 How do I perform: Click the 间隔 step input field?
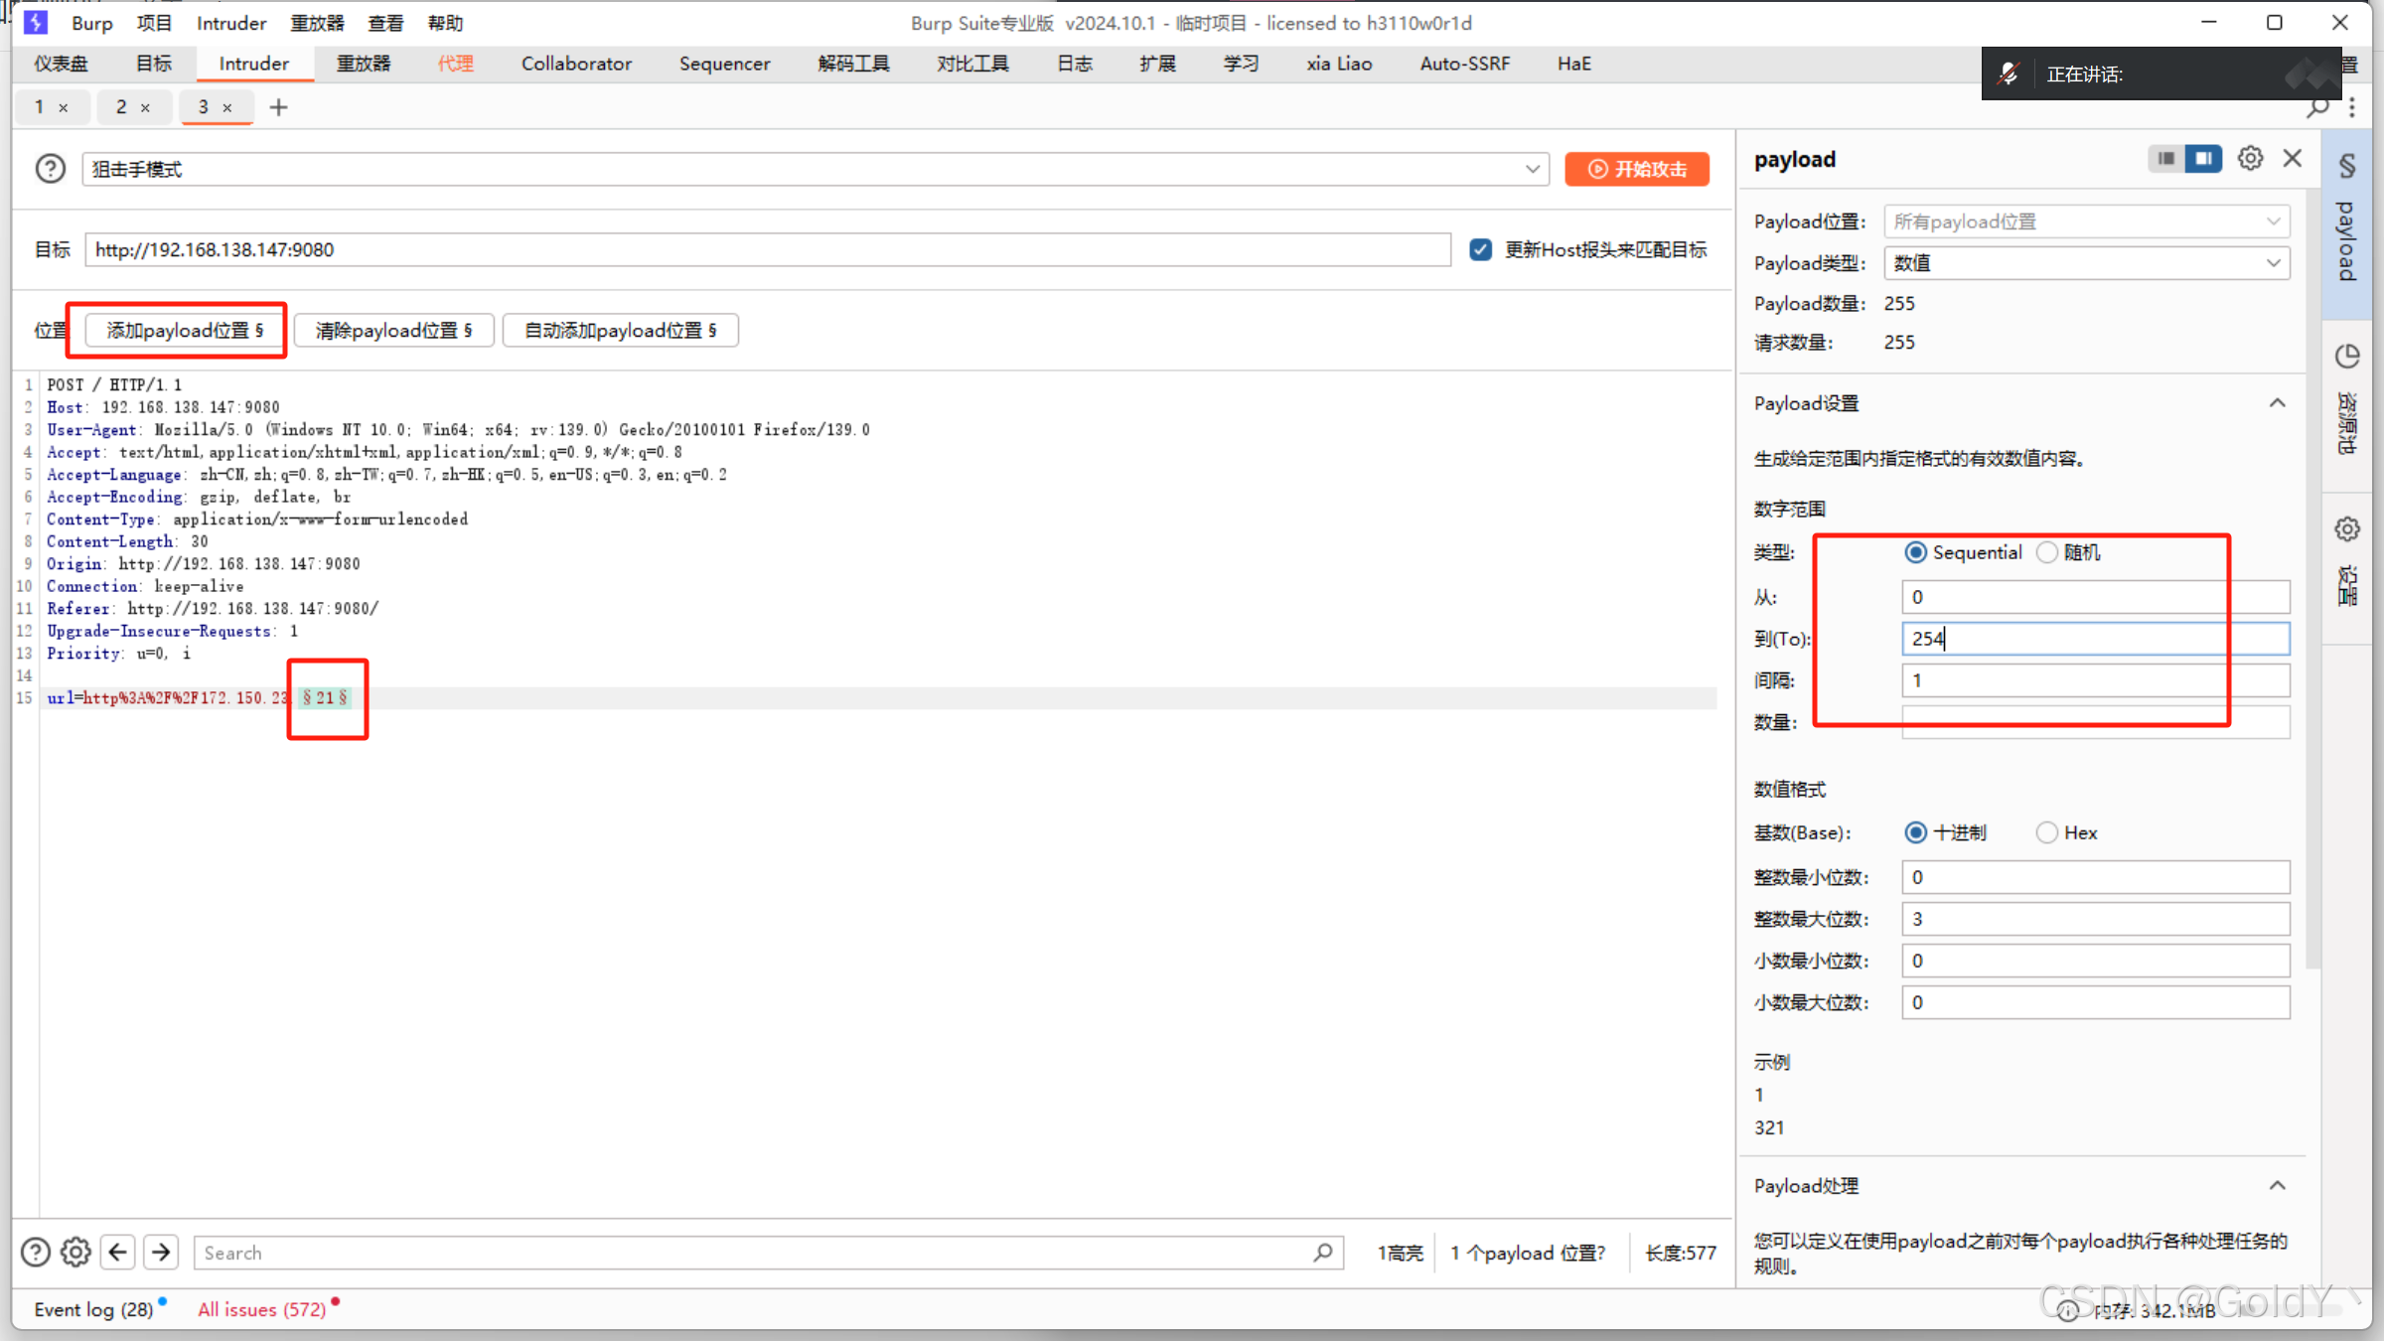click(2094, 680)
